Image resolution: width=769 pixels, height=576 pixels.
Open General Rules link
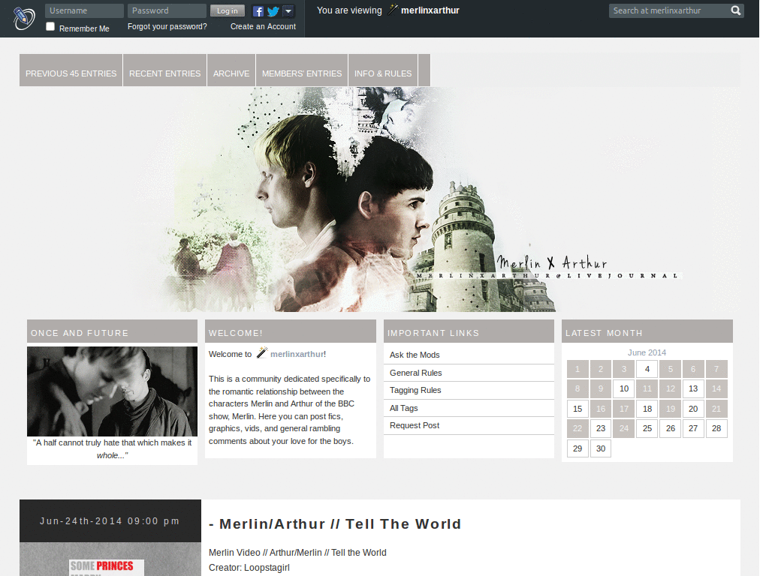tap(416, 373)
